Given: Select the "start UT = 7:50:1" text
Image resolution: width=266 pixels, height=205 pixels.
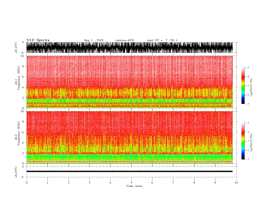Looking at the screenshot, I should point(162,40).
